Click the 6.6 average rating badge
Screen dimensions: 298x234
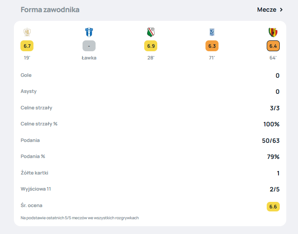tap(273, 207)
